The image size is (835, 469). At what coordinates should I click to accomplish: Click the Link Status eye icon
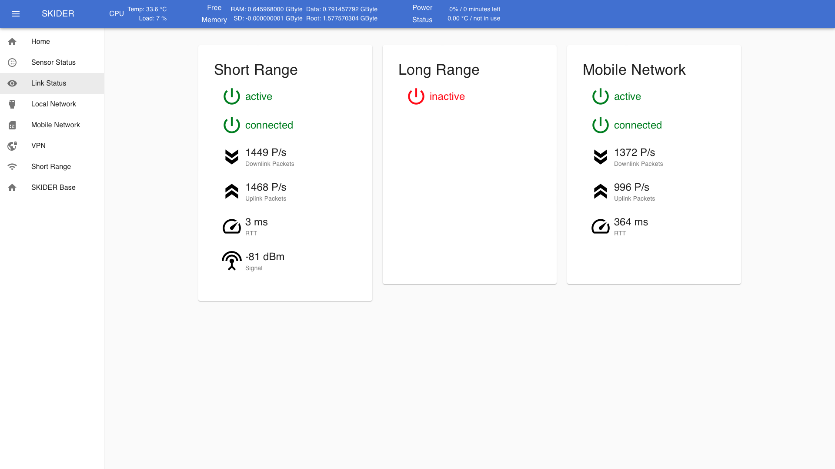tap(12, 83)
